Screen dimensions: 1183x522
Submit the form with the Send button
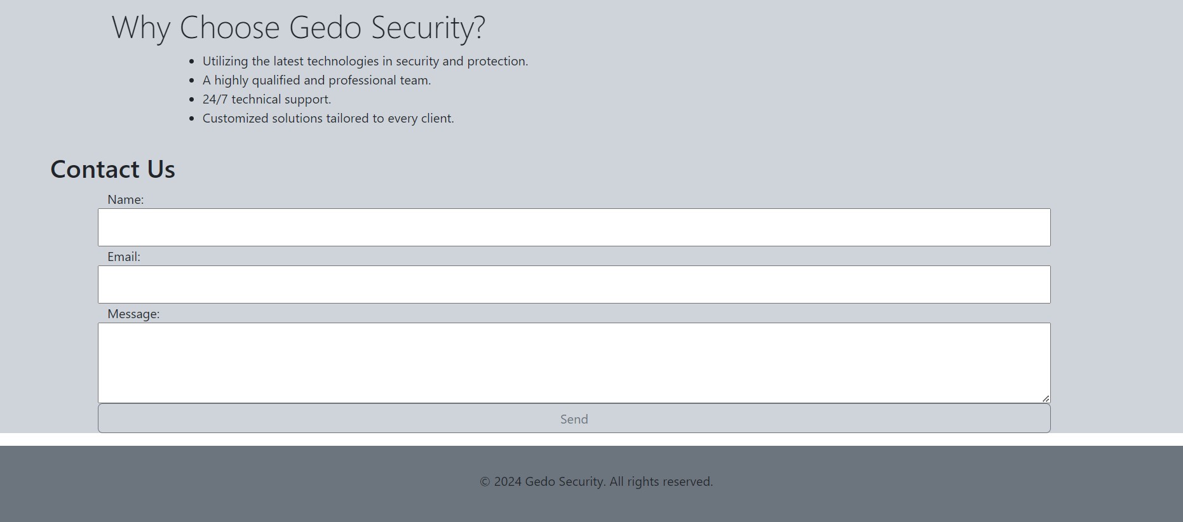tap(574, 418)
